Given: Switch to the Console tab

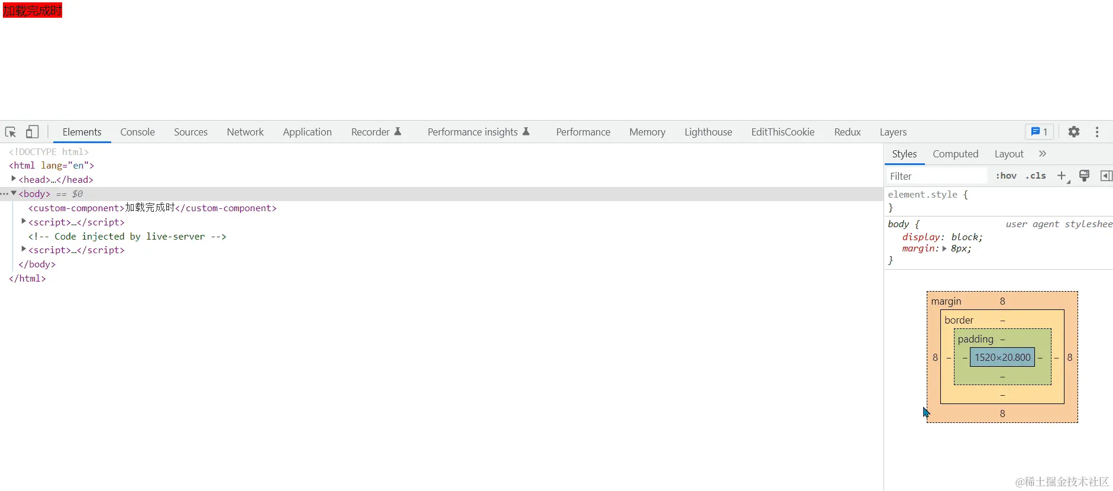Looking at the screenshot, I should pyautogui.click(x=138, y=132).
